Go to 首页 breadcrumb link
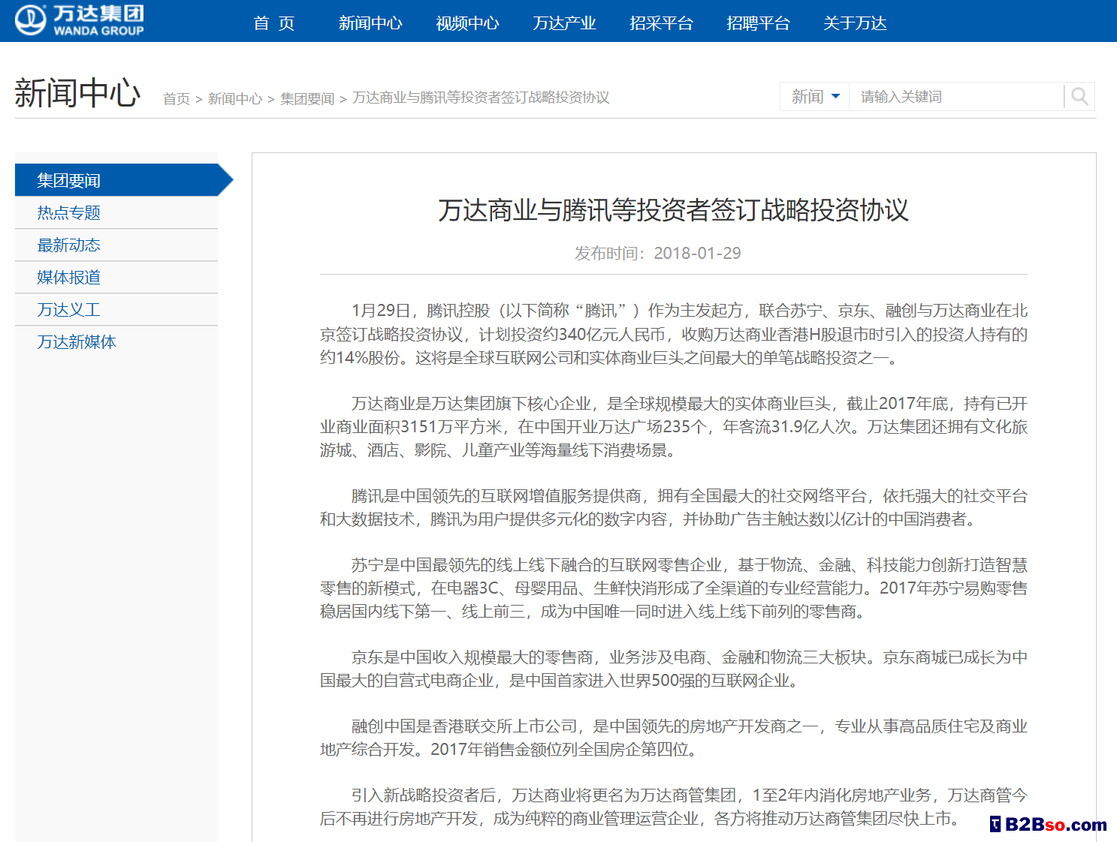The width and height of the screenshot is (1117, 842). point(177,98)
